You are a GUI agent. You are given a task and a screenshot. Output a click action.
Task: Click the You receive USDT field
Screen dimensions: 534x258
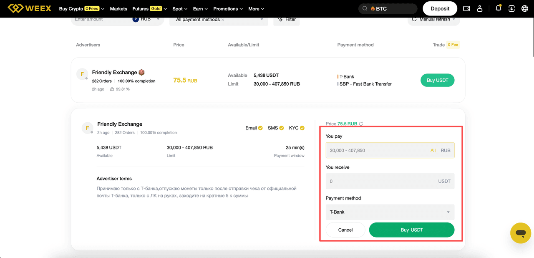(x=390, y=181)
